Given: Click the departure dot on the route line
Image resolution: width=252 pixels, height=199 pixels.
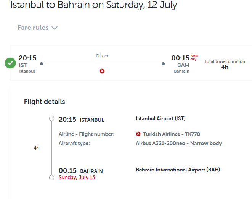Looking at the screenshot, I should point(42,64).
